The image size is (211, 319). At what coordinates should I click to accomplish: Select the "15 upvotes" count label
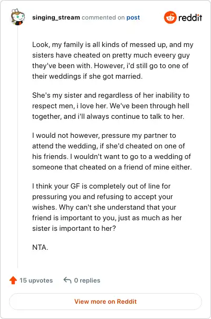click(x=36, y=280)
